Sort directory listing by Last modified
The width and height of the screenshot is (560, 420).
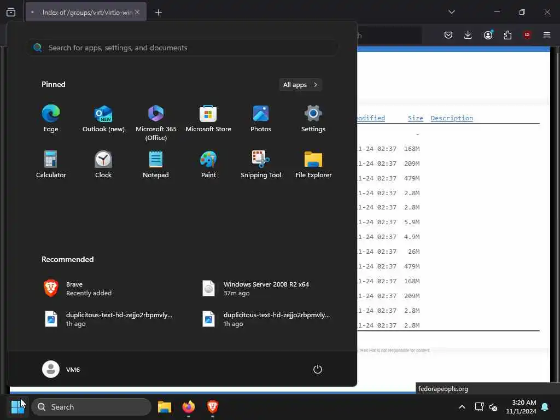[x=371, y=118]
